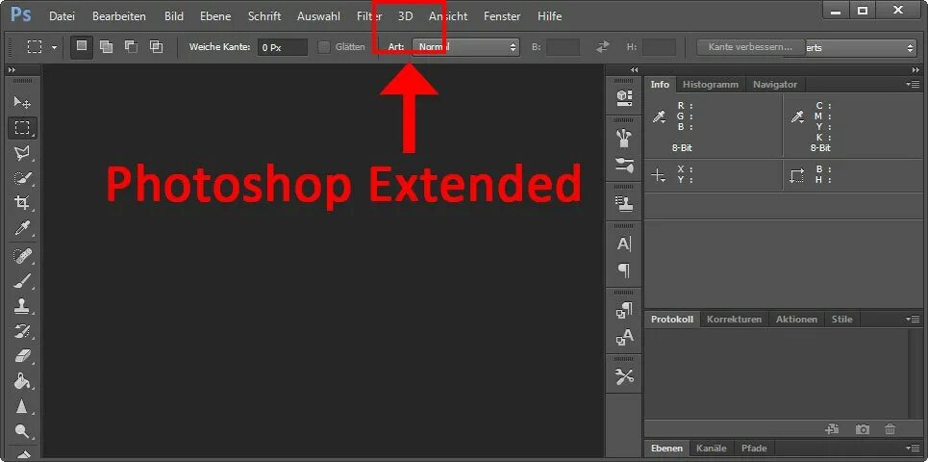
Task: Switch to the Korrekturen tab
Action: pyautogui.click(x=734, y=319)
